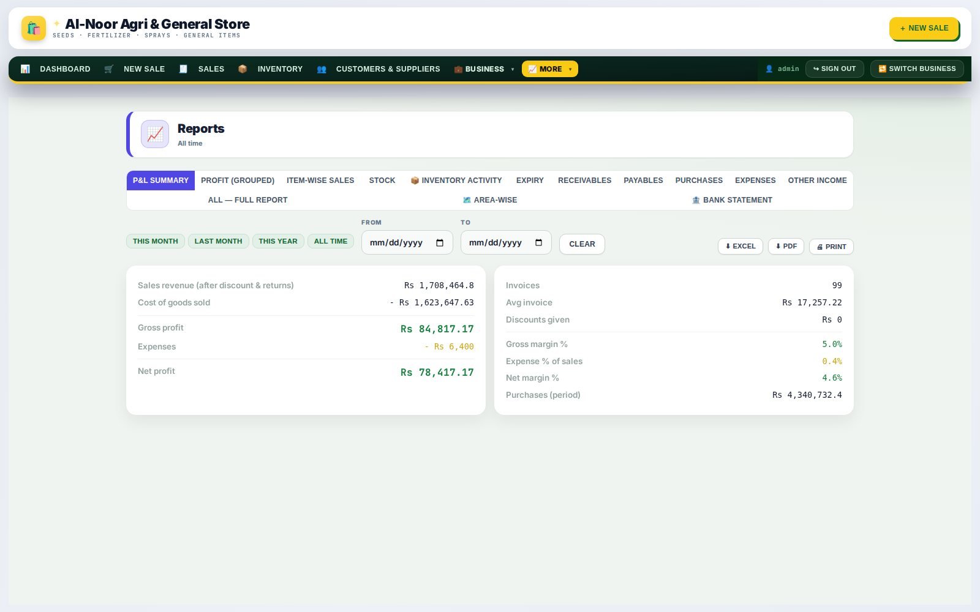Screen dimensions: 980x612
Task: Click the Reports chart icon in header card
Action: pyautogui.click(x=155, y=134)
